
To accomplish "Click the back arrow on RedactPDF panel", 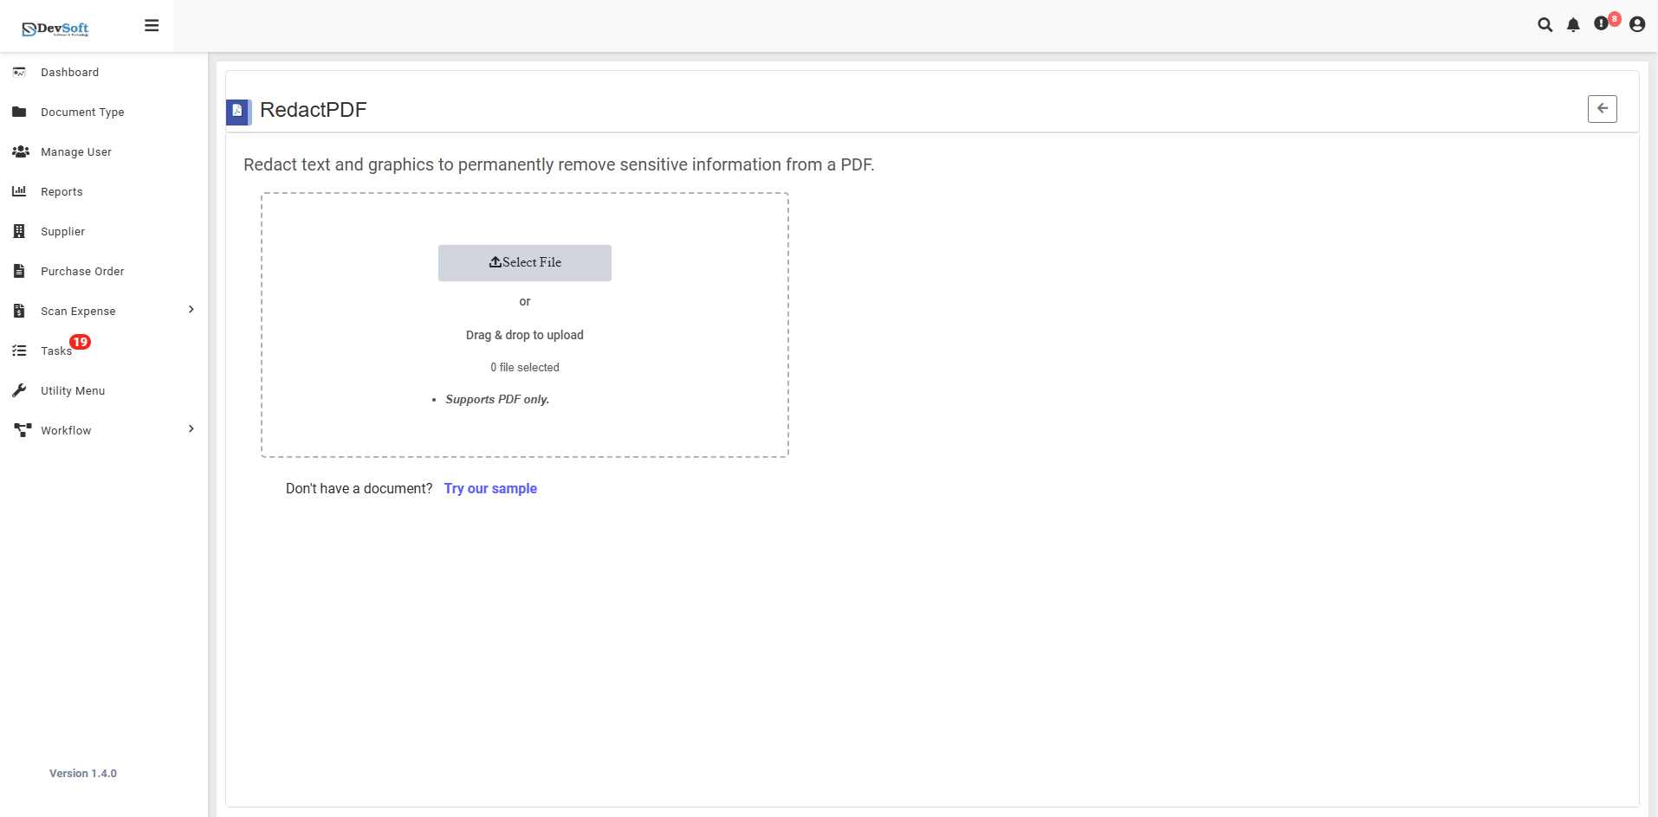I will click(1602, 108).
